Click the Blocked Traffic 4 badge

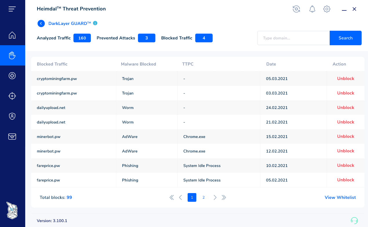(x=204, y=38)
